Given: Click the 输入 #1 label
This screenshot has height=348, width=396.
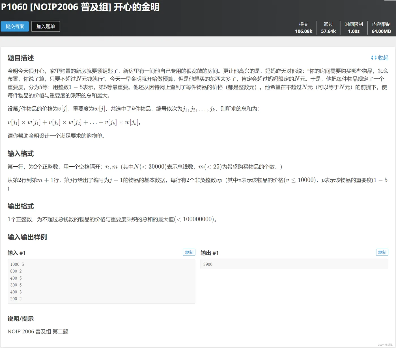Looking at the screenshot, I should click(17, 253).
